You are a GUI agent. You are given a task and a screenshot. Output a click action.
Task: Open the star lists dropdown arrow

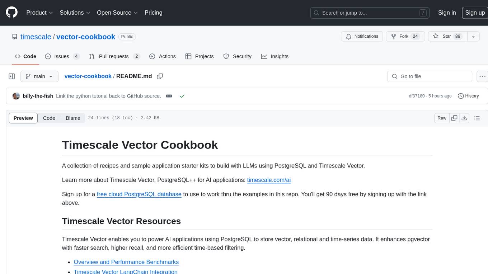point(473,37)
